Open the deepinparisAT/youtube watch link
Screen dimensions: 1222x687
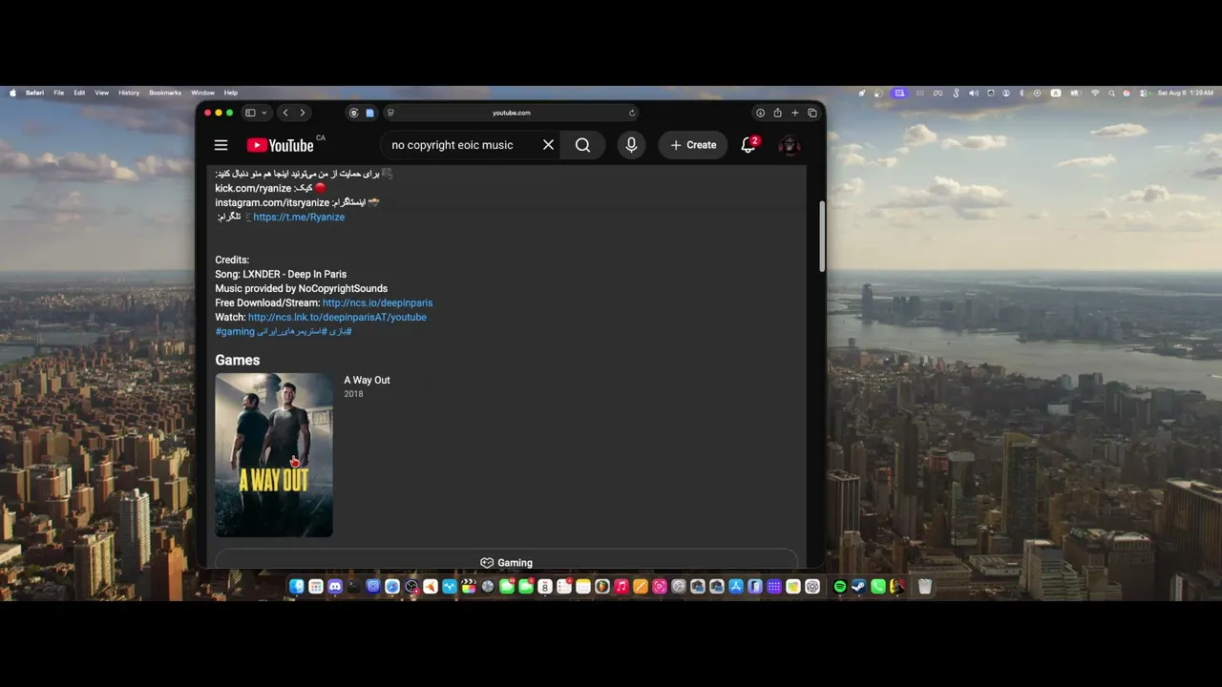(337, 317)
